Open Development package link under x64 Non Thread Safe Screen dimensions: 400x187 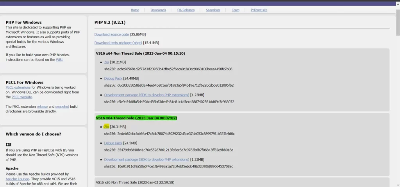point(146,95)
